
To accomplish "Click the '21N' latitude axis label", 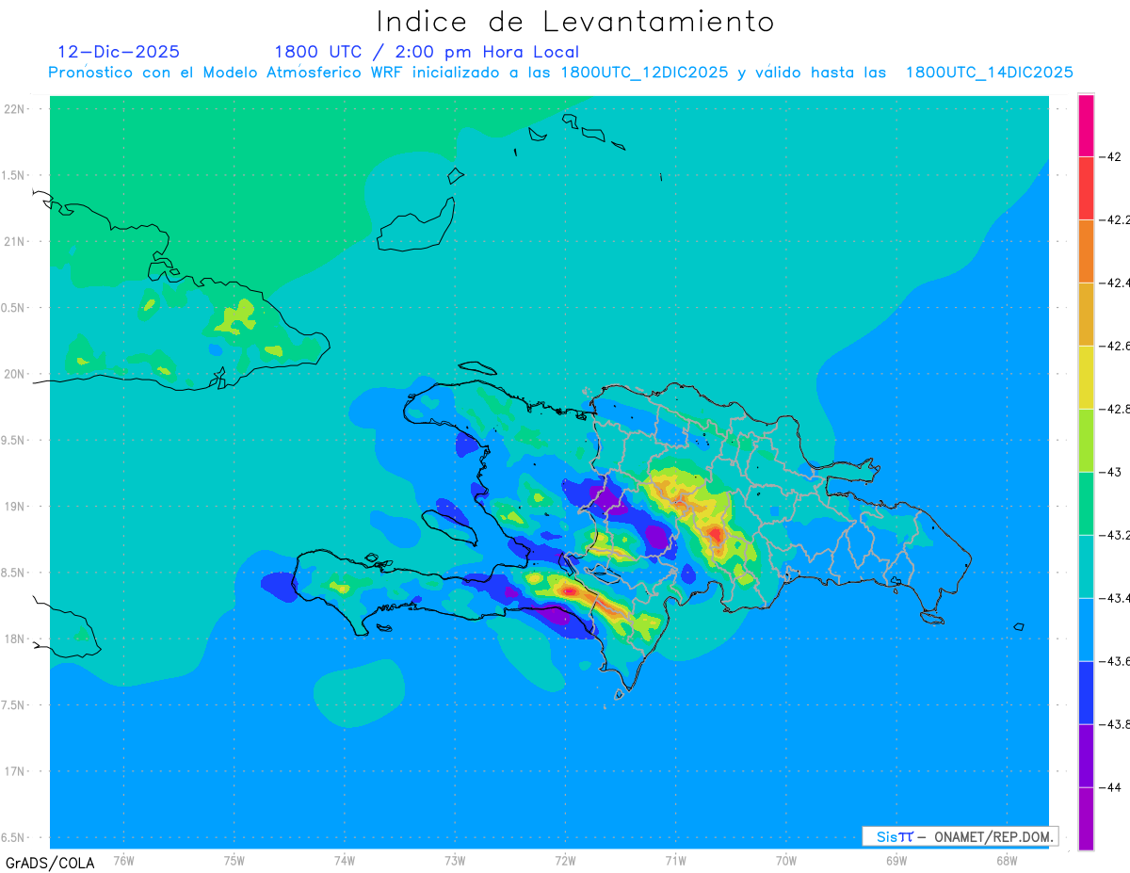I will click(16, 241).
